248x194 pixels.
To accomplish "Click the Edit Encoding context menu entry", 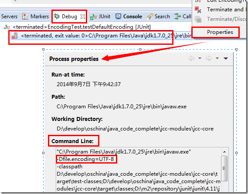I will (x=227, y=1).
